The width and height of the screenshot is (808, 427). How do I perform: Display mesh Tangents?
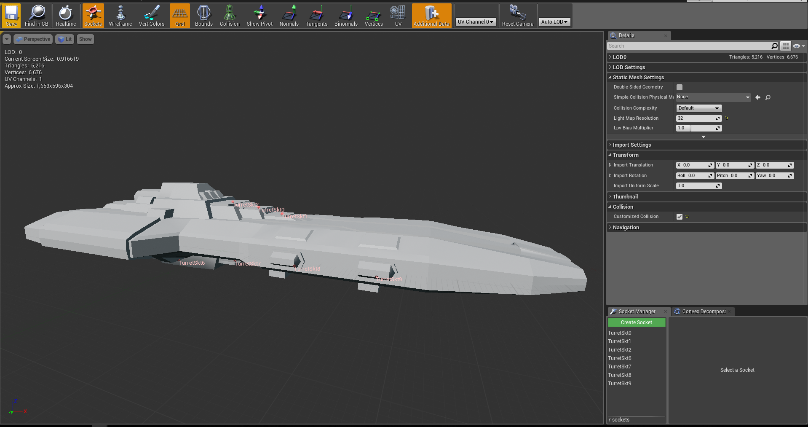pyautogui.click(x=316, y=16)
